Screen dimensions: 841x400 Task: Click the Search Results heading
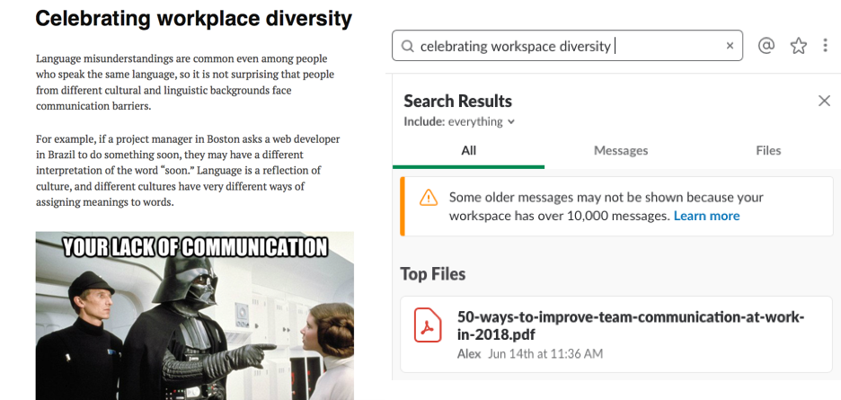pos(457,101)
